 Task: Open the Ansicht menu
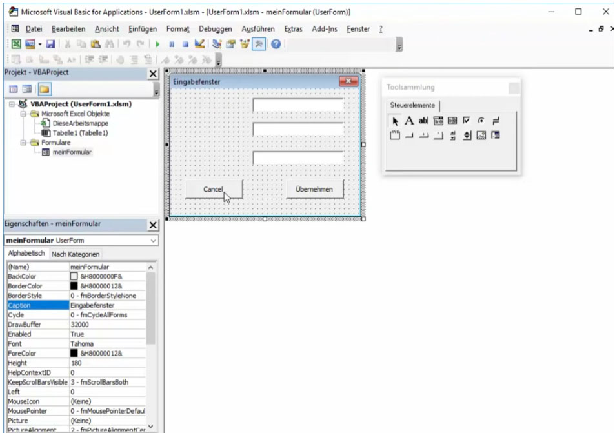tap(106, 29)
